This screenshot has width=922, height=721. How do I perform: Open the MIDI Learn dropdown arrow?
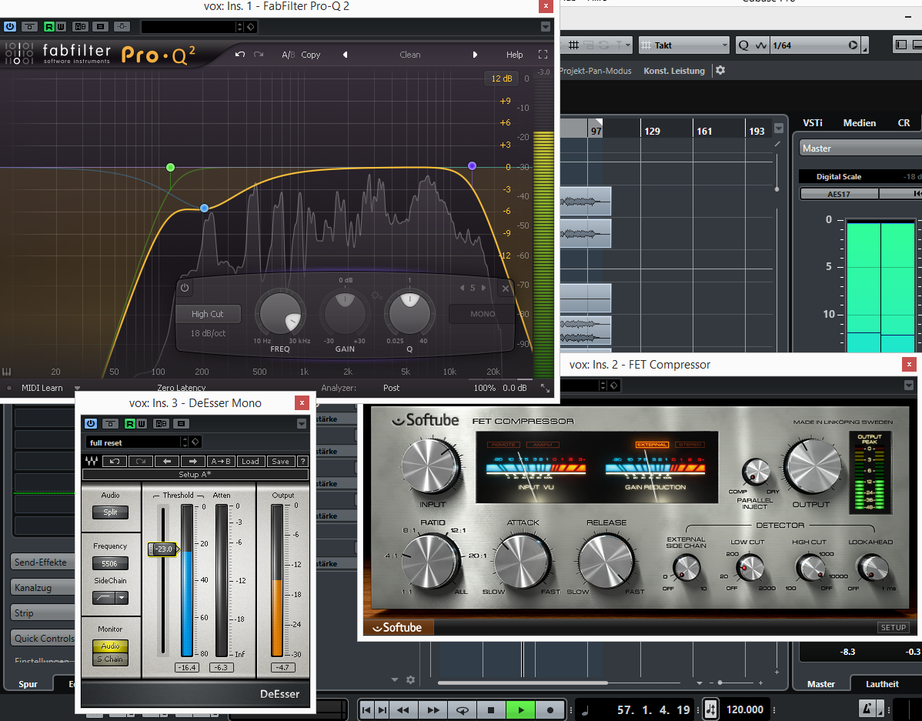pyautogui.click(x=77, y=388)
